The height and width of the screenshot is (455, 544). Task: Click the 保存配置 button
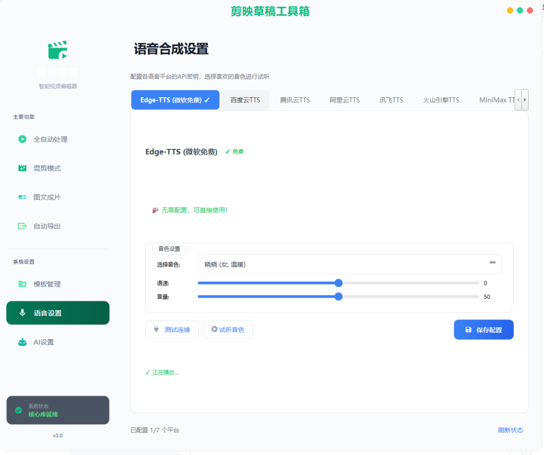coord(483,330)
